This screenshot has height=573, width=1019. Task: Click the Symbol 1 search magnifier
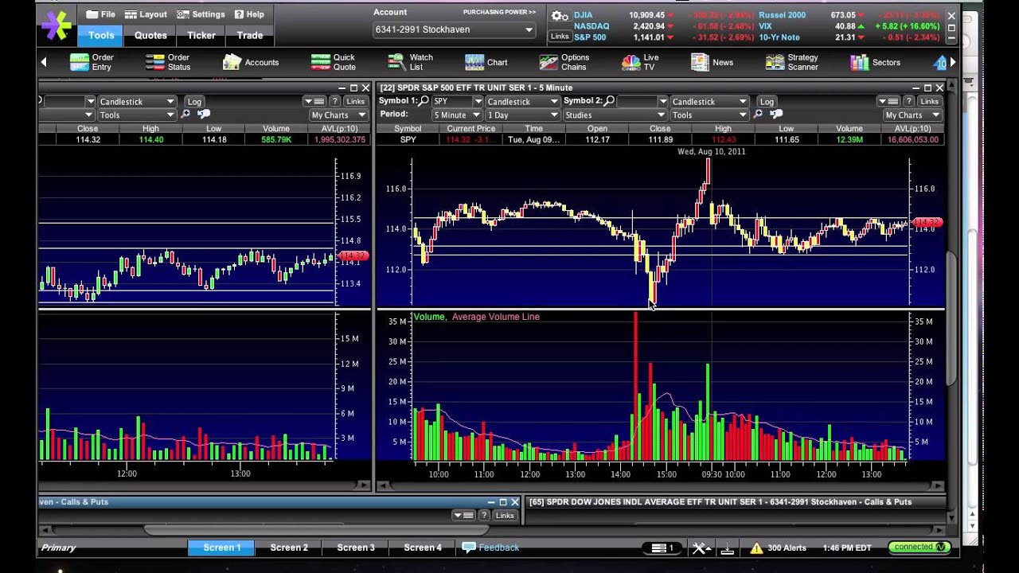pos(424,101)
